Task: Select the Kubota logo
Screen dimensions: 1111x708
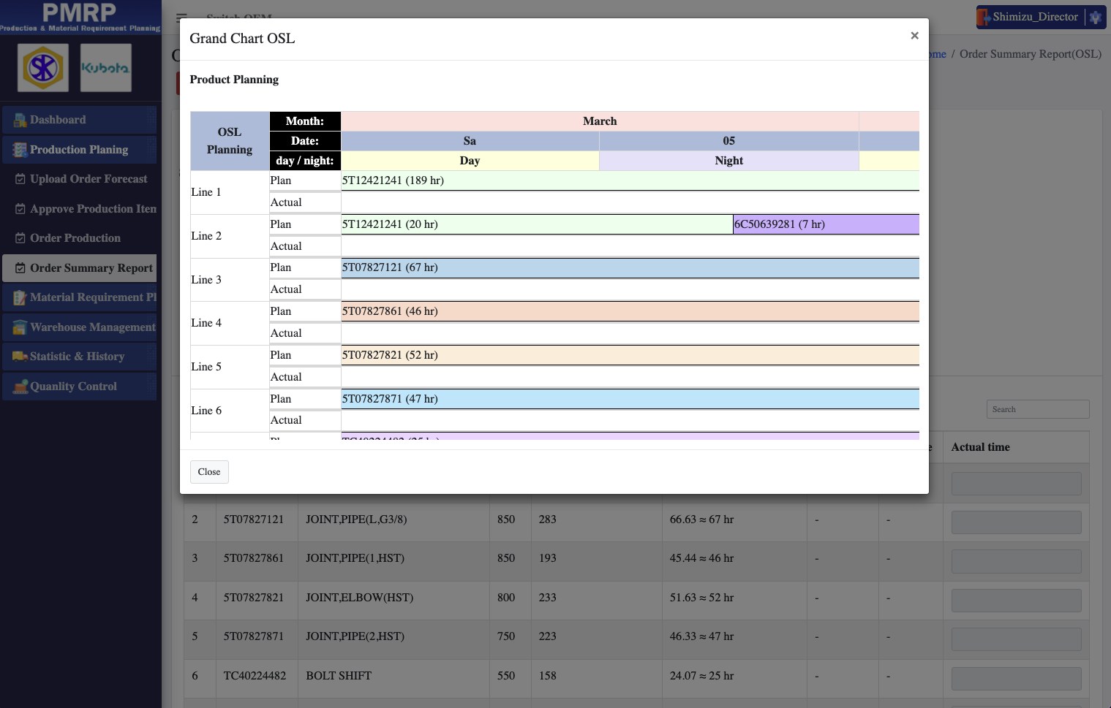Action: (106, 68)
